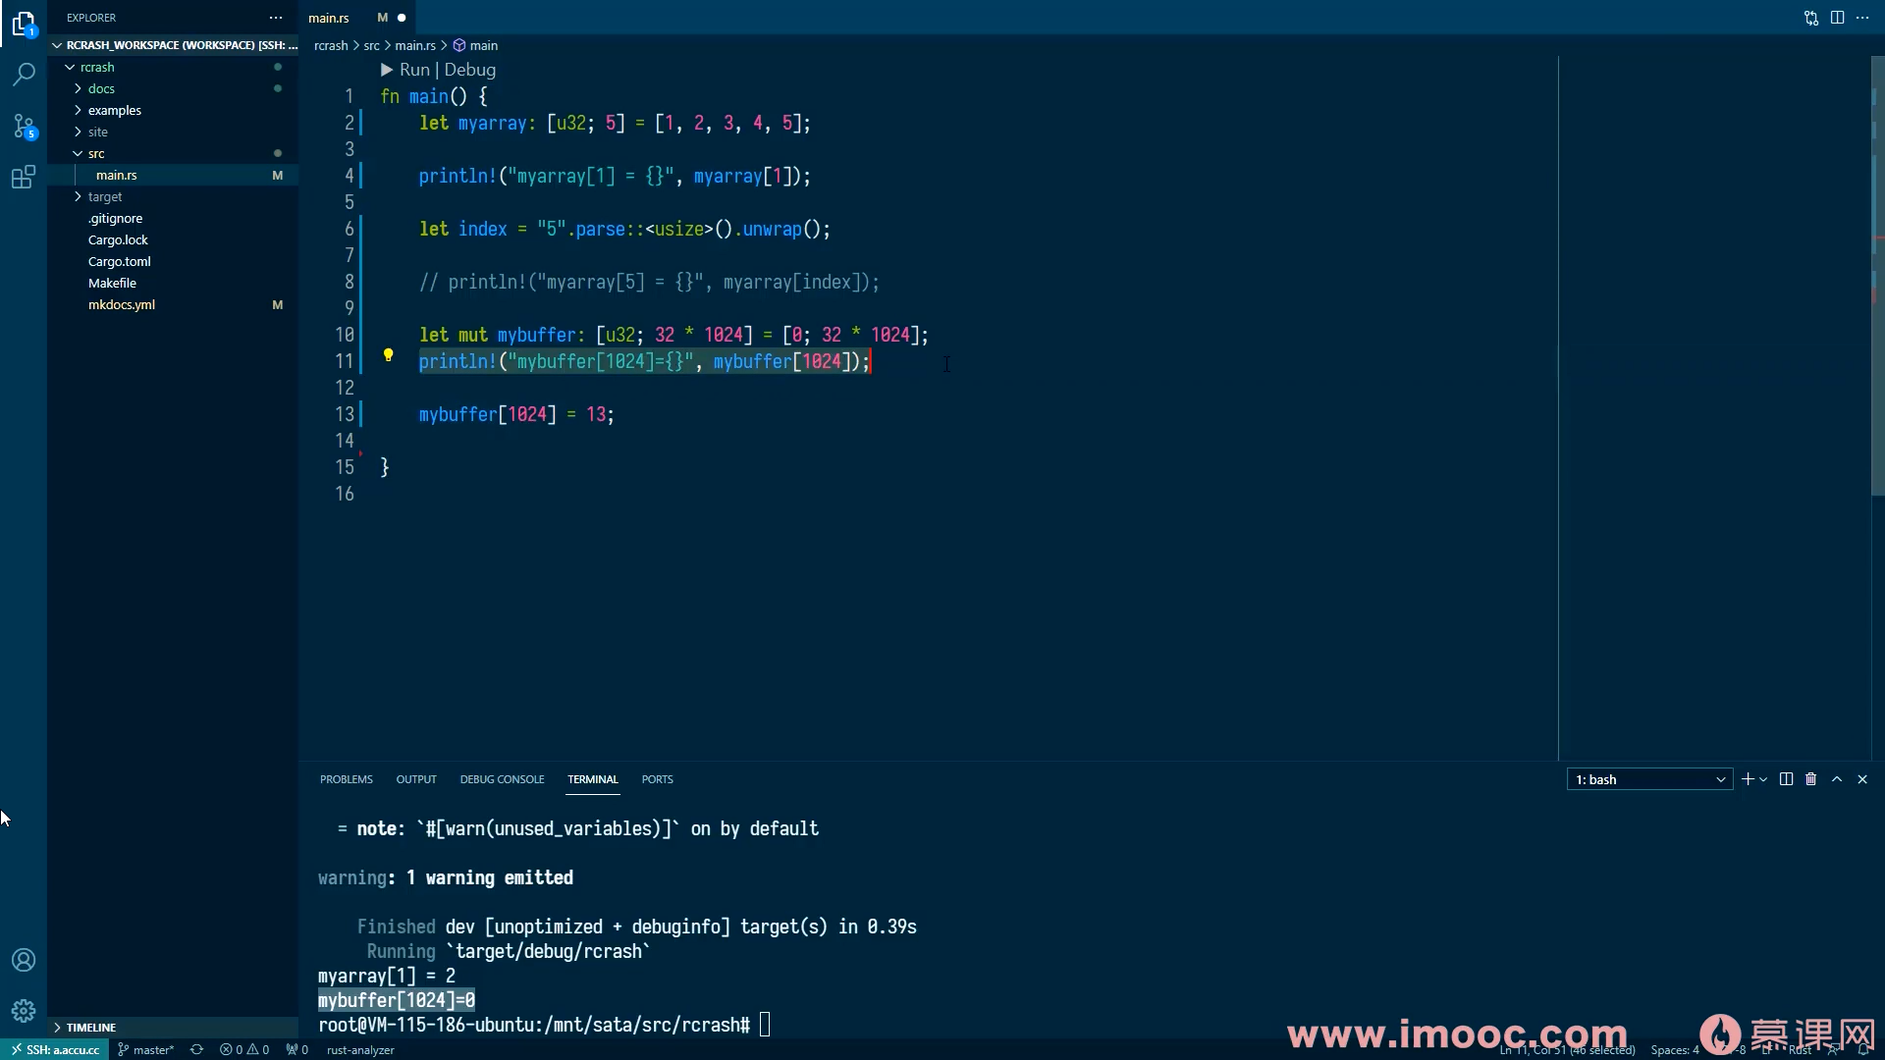Image resolution: width=1885 pixels, height=1060 pixels.
Task: Change indentation via Spaces: 4
Action: [x=1674, y=1049]
